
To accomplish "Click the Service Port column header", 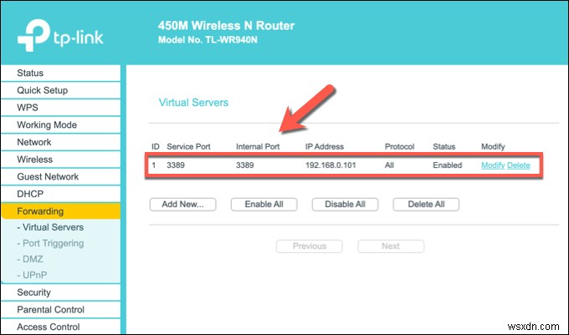I will point(189,147).
